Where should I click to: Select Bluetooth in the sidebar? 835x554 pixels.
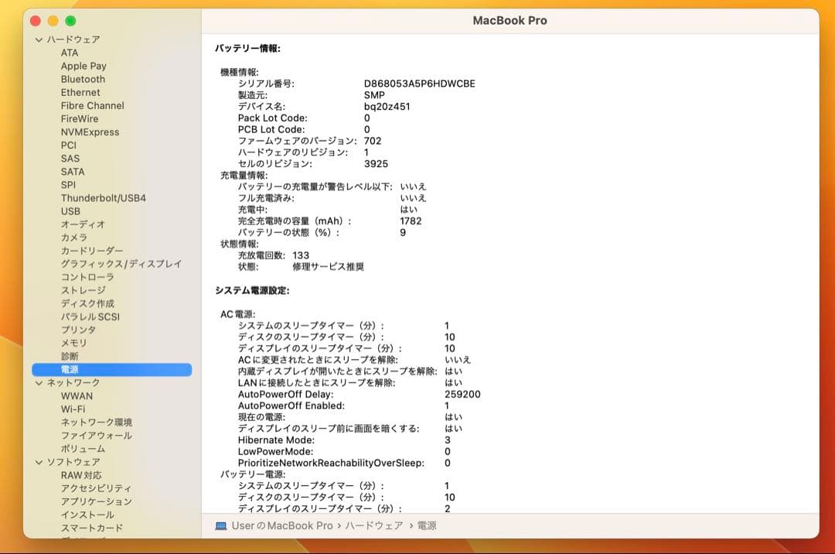pyautogui.click(x=83, y=80)
